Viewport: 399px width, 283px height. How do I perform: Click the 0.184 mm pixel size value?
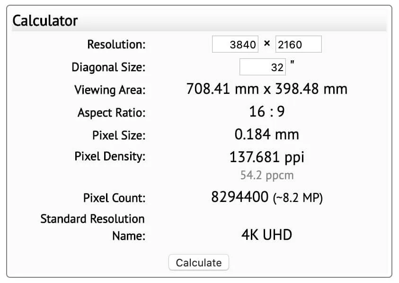tap(266, 134)
